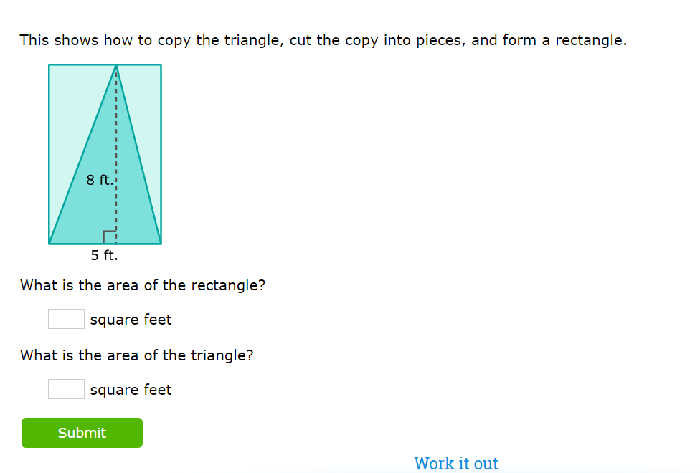Select the question asking about rectangle area
The width and height of the screenshot is (700, 473).
point(143,285)
